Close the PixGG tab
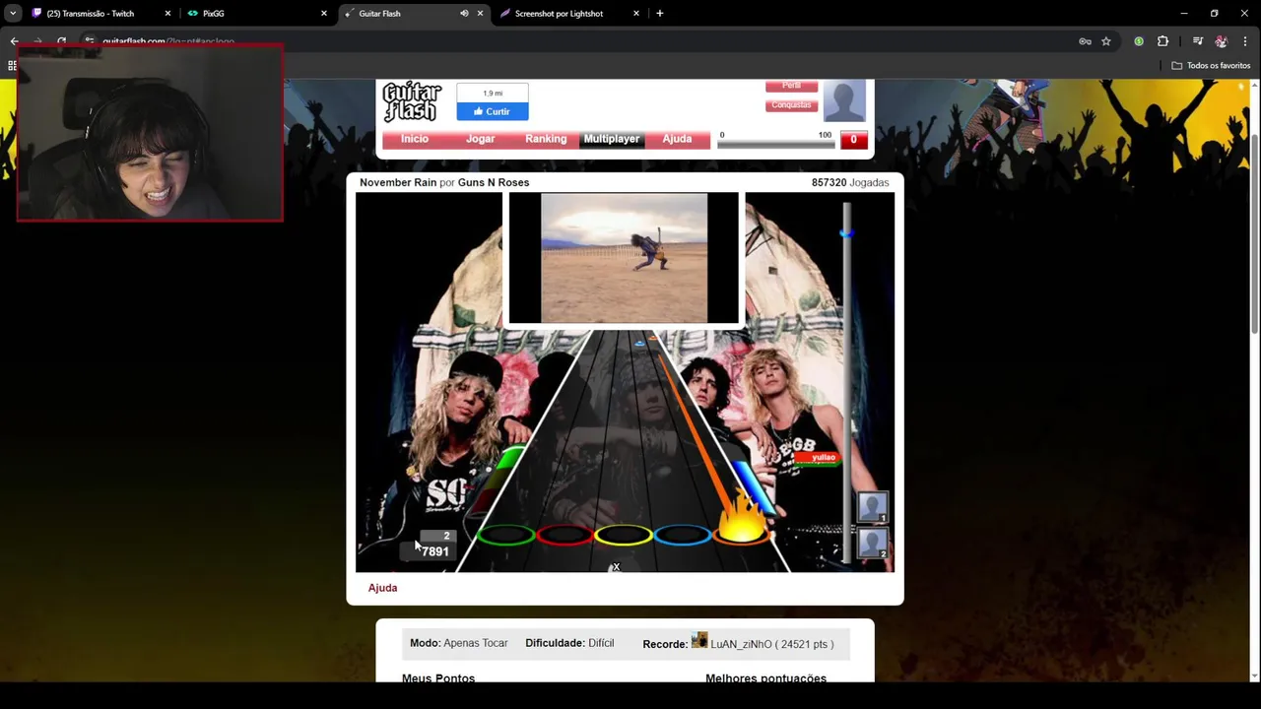The image size is (1261, 709). click(323, 14)
